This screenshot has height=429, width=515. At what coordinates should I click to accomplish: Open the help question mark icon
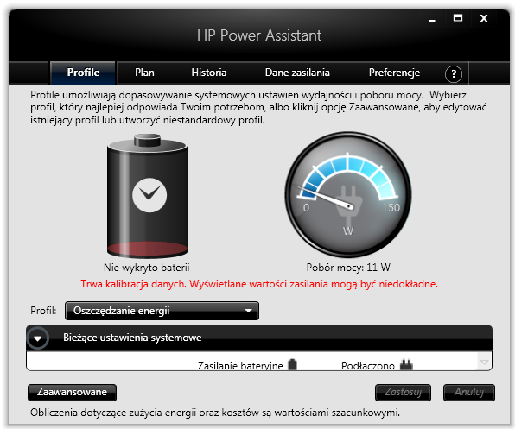(x=454, y=73)
